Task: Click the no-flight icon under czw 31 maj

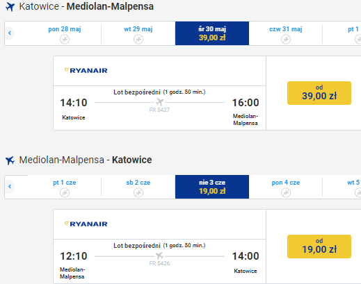Action: (286, 39)
